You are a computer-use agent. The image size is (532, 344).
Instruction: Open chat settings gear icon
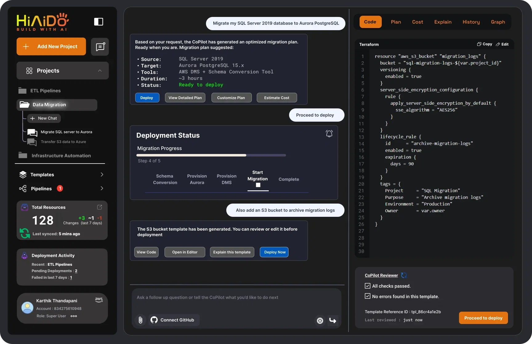pos(320,321)
